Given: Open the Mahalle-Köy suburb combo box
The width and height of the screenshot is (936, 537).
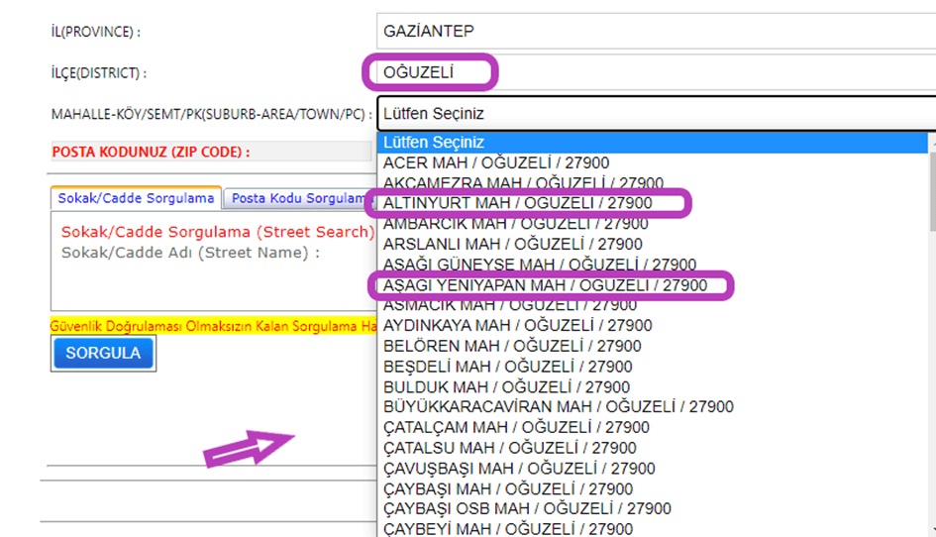Looking at the screenshot, I should pyautogui.click(x=654, y=113).
